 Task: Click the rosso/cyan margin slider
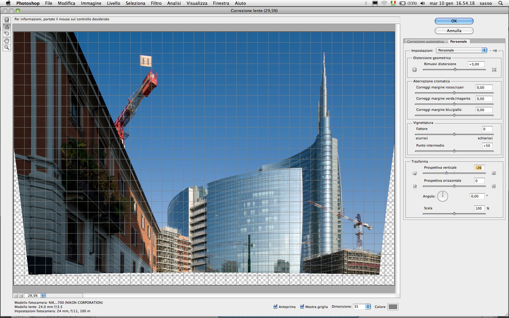(x=454, y=93)
